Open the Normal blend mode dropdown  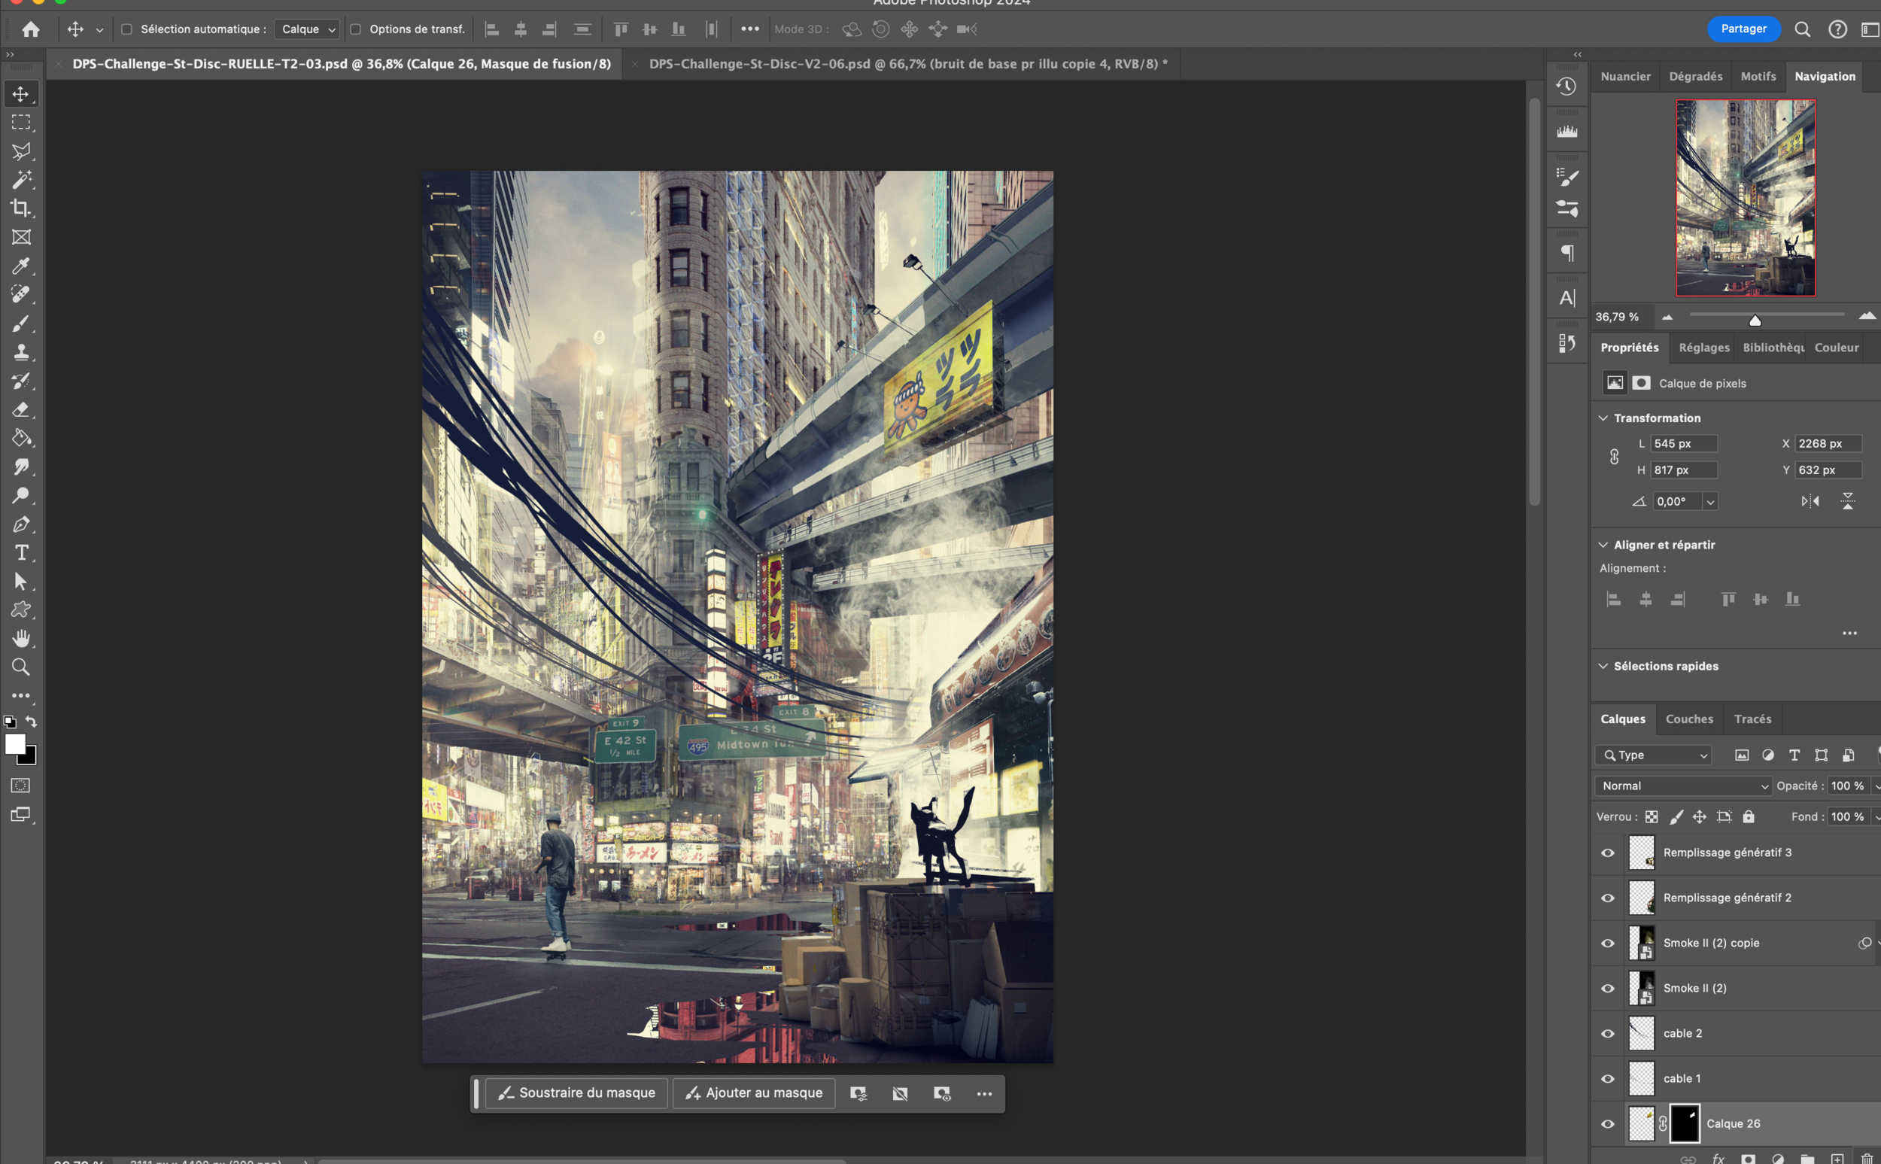tap(1683, 786)
